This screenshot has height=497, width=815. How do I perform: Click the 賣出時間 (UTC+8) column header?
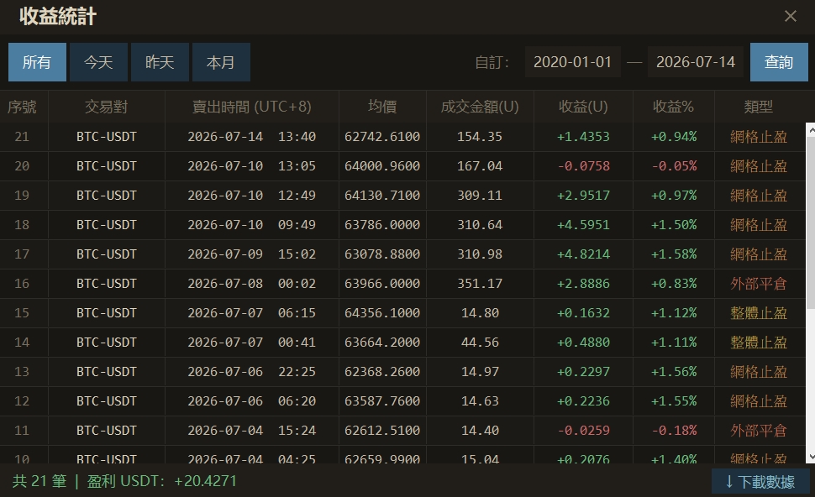coord(251,107)
